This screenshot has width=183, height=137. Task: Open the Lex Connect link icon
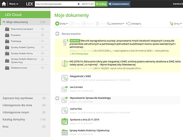(65, 89)
